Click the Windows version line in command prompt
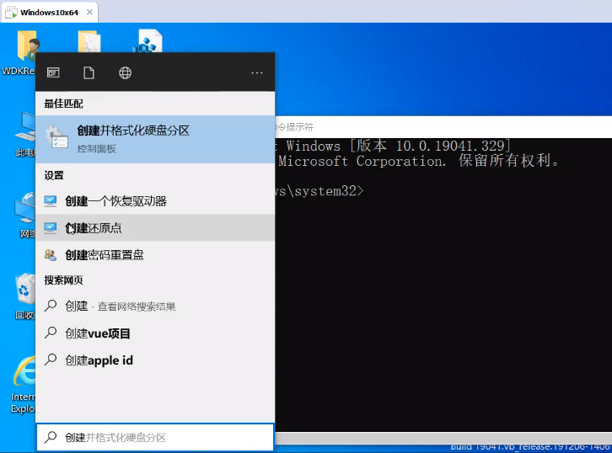The height and width of the screenshot is (453, 612). tap(394, 146)
